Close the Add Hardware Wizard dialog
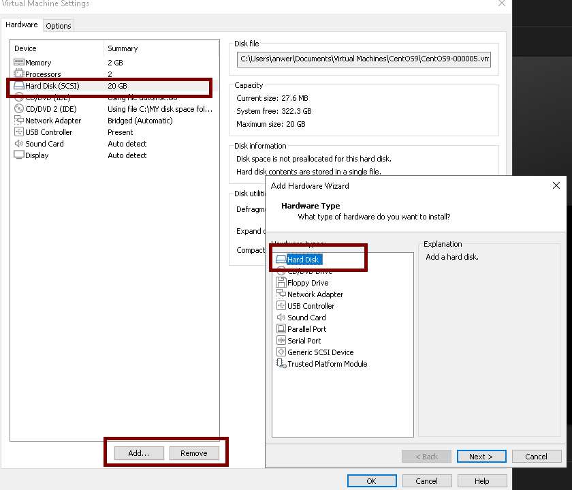 (x=556, y=185)
